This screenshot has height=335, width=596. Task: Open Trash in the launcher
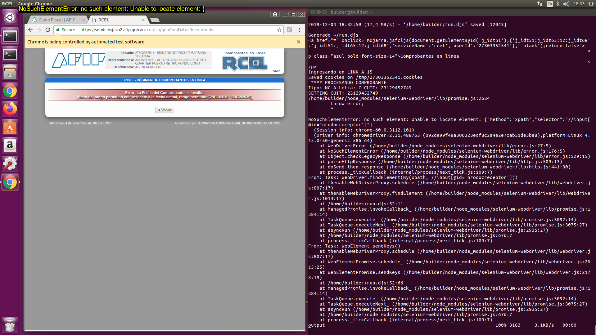10,325
